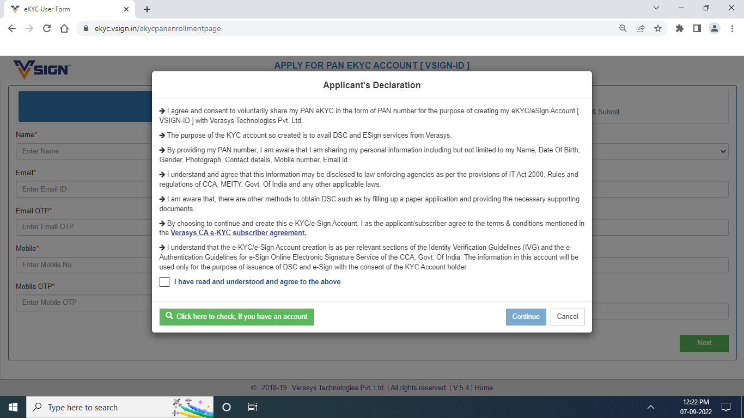Click the Enter Name field
This screenshot has height=418, width=744.
[84, 151]
